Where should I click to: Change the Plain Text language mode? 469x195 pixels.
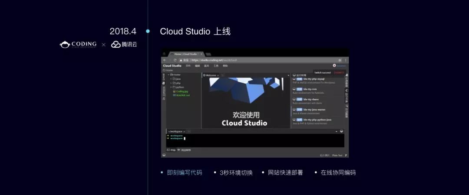(337, 155)
